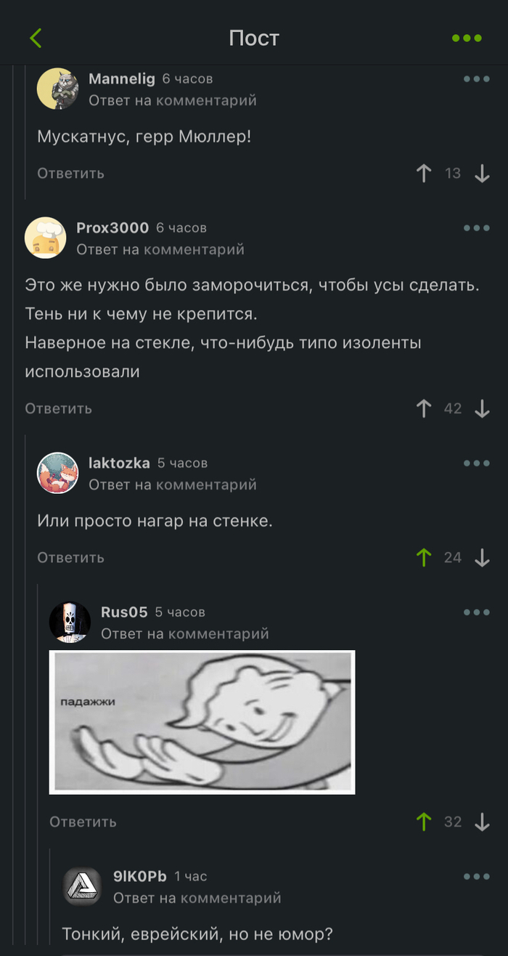The width and height of the screenshot is (508, 956).
Task: Open more options for 9lK0Pb's comment
Action: pos(477,877)
